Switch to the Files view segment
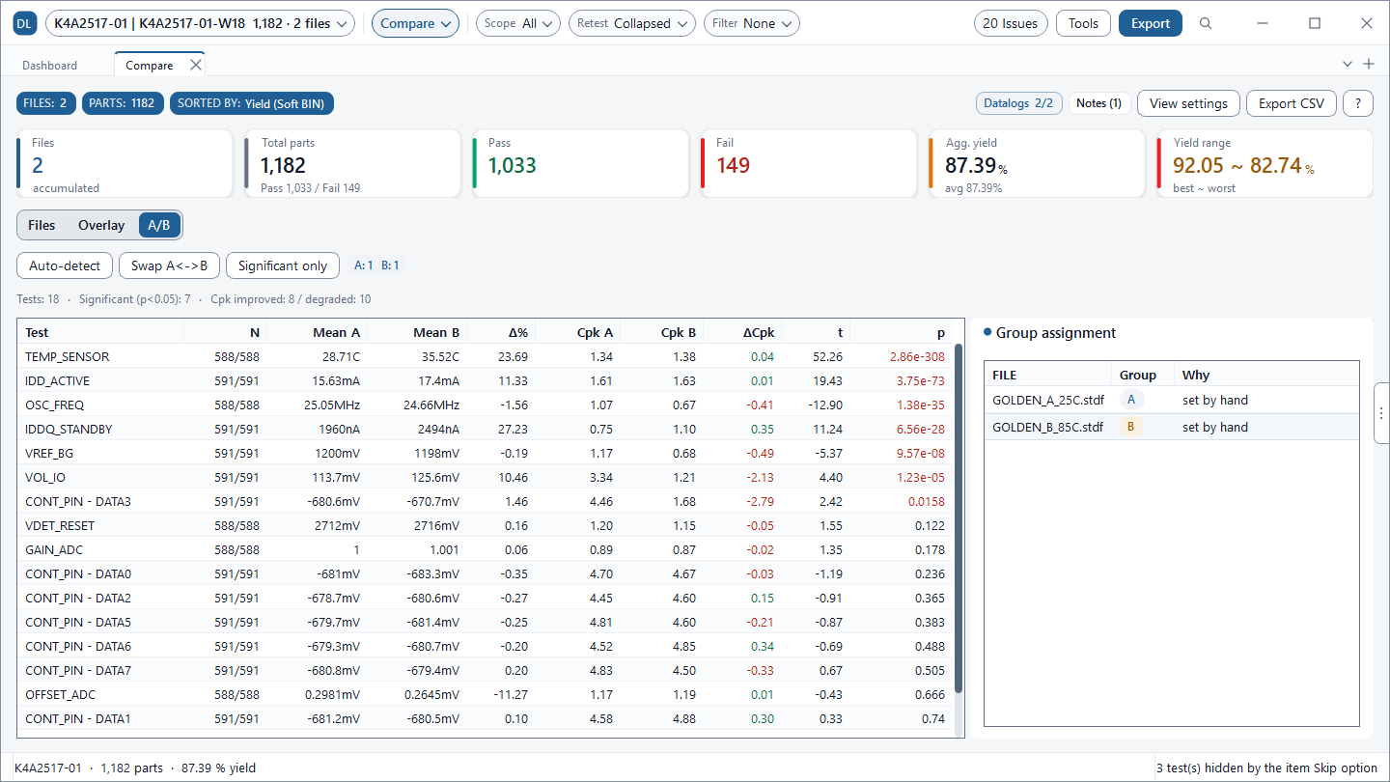The width and height of the screenshot is (1390, 782). click(x=42, y=225)
